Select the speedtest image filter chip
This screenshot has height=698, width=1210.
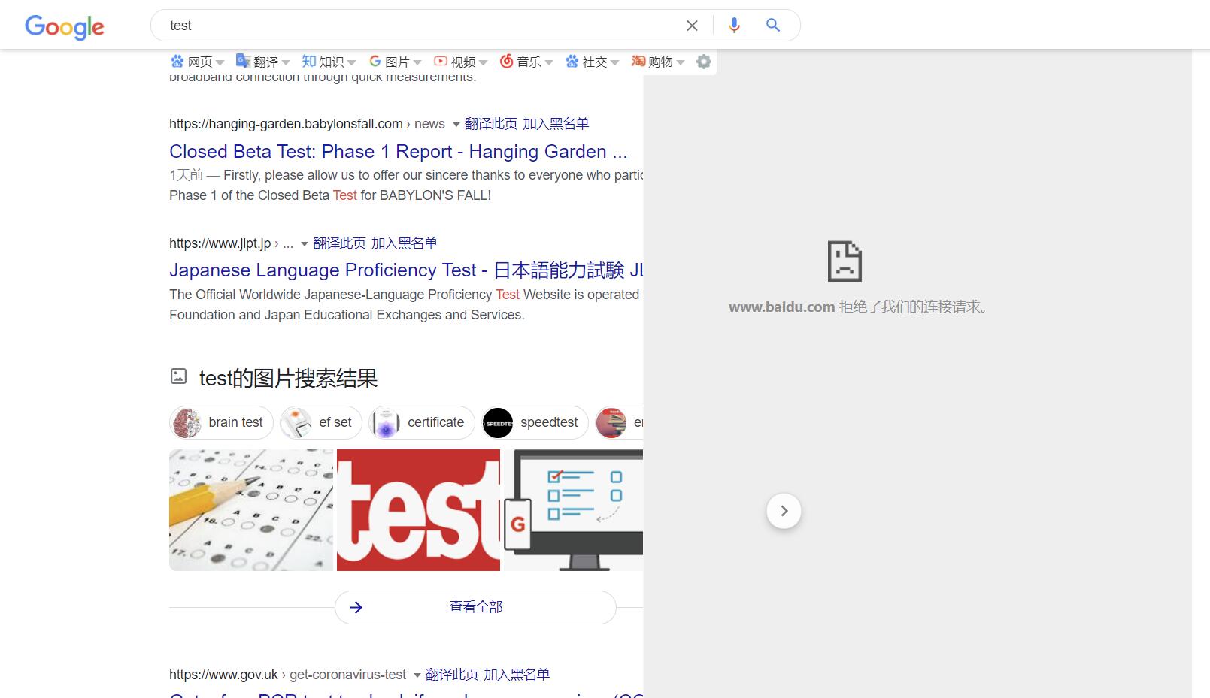[535, 423]
